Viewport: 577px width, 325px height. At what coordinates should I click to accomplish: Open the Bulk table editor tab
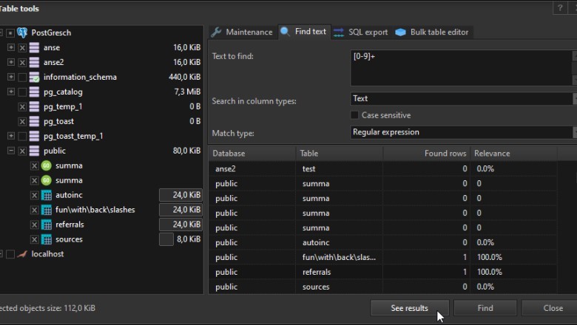(432, 32)
